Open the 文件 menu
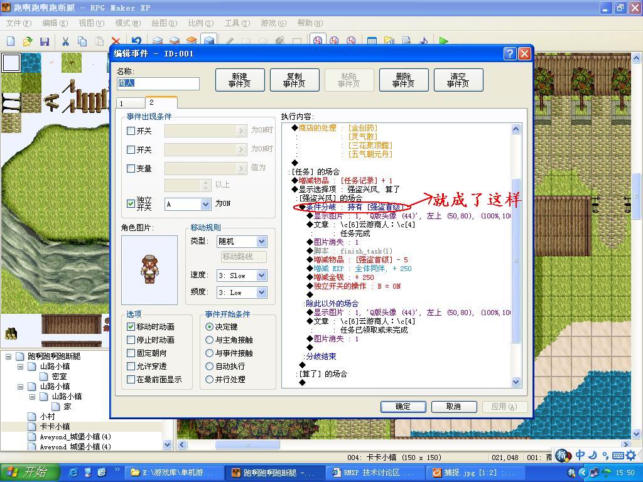This screenshot has height=482, width=643. click(x=19, y=23)
